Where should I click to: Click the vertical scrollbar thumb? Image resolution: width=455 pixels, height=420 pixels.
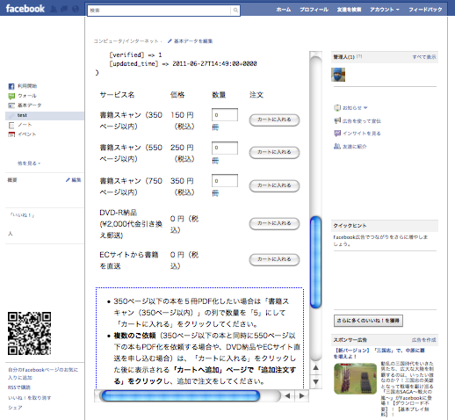[315, 262]
